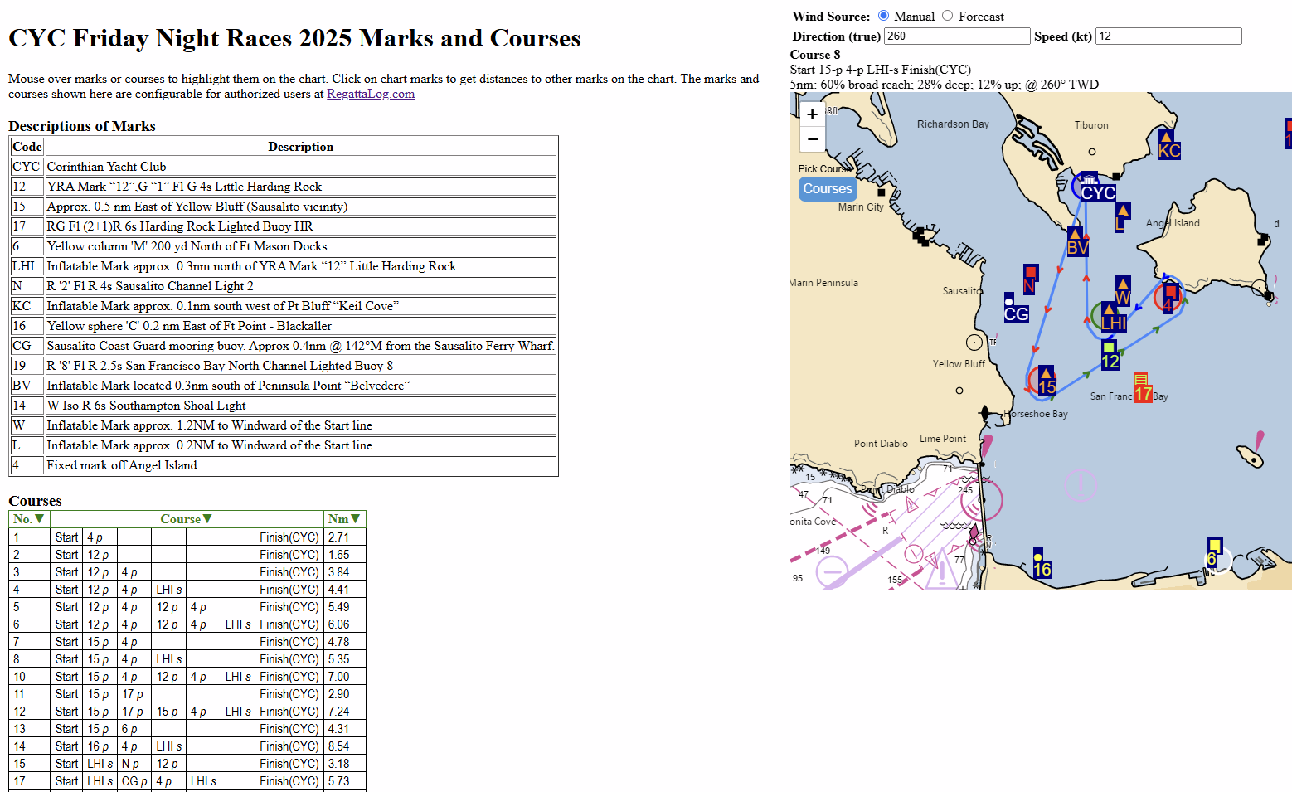This screenshot has height=792, width=1292.
Task: Click mark 16 Blackaller icon on chart
Action: click(x=1042, y=564)
